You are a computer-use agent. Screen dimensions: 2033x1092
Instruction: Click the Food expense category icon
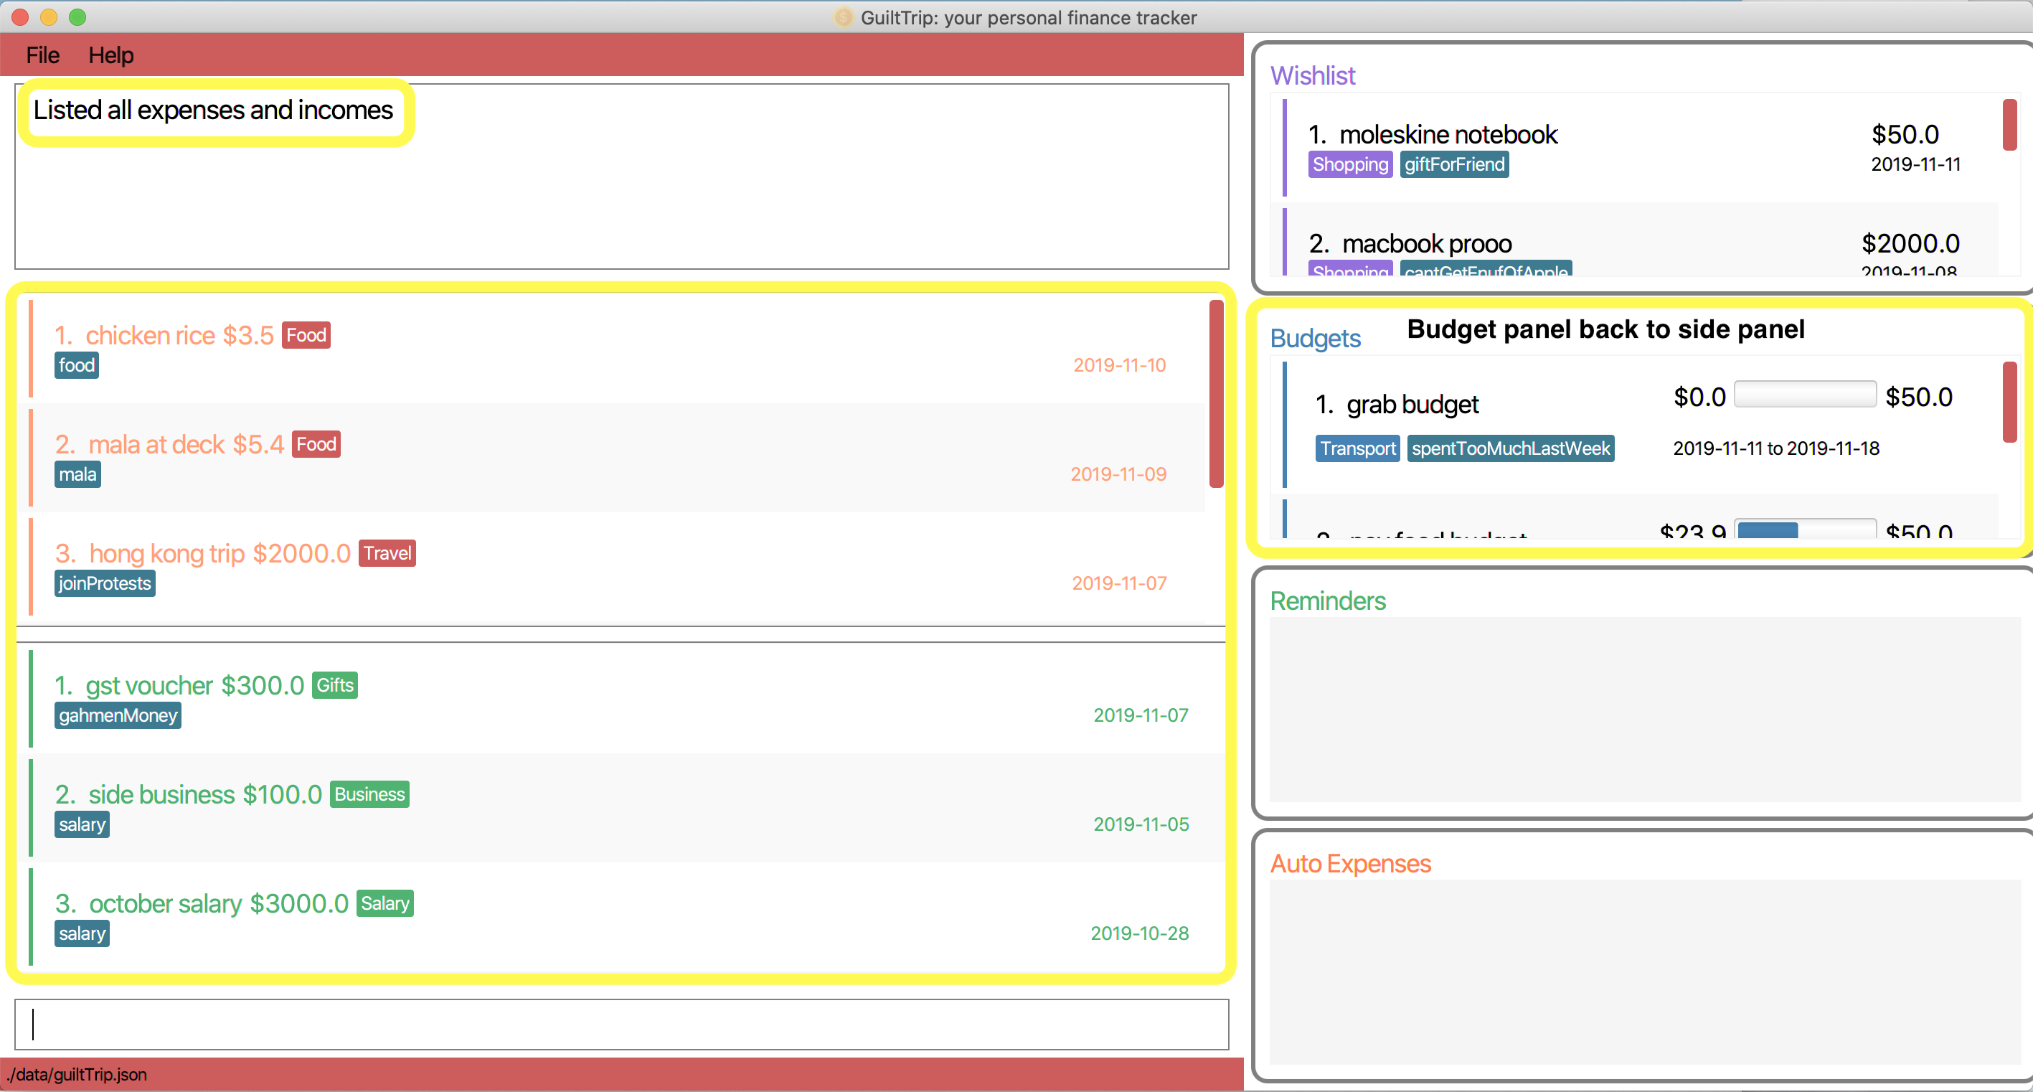(x=306, y=335)
